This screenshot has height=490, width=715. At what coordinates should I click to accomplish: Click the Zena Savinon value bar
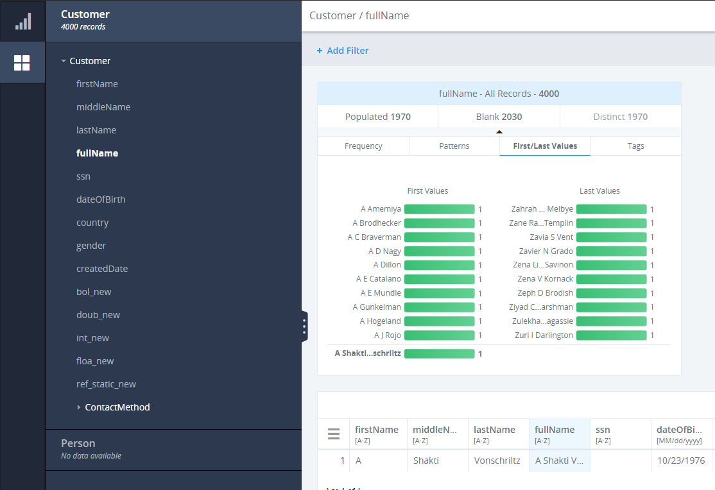click(x=612, y=266)
